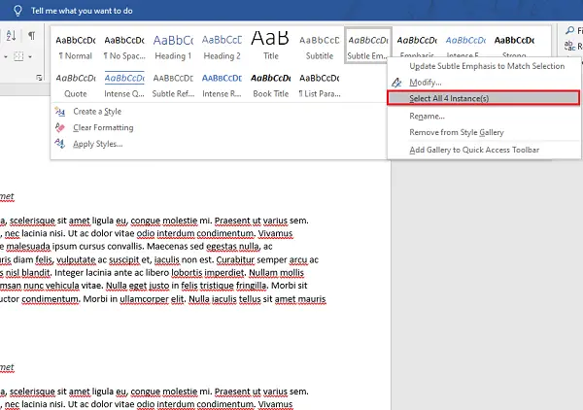
Task: Click the Borders grid icon
Action: pos(18,56)
